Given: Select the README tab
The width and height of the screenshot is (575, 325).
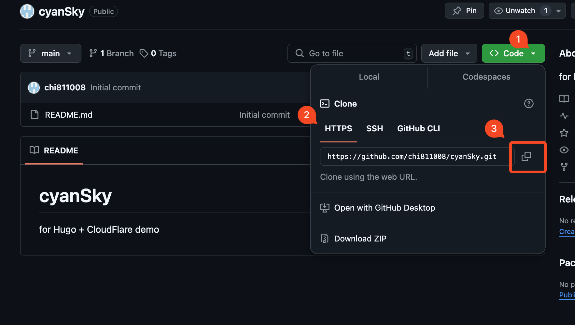Looking at the screenshot, I should tap(54, 150).
